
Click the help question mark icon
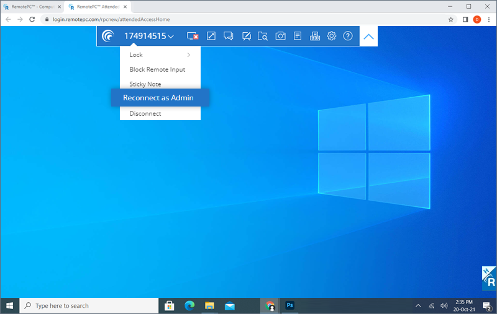[348, 36]
